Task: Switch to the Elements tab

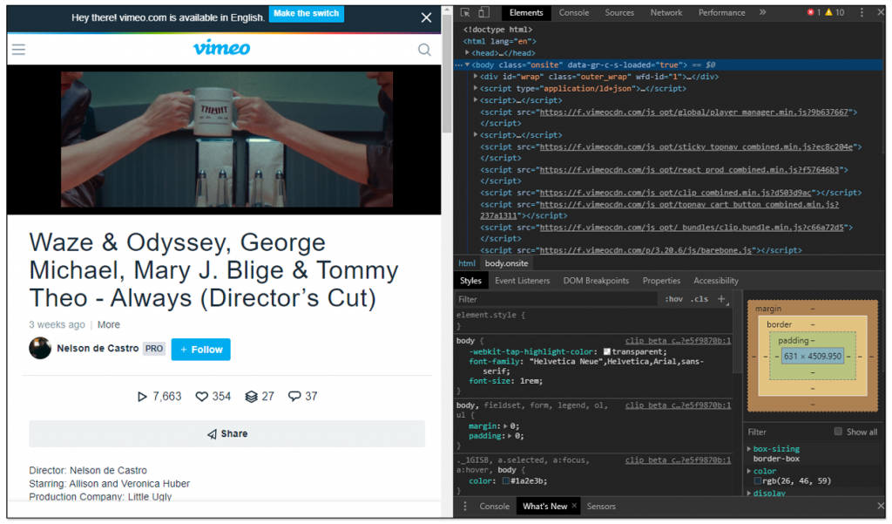Action: tap(526, 12)
